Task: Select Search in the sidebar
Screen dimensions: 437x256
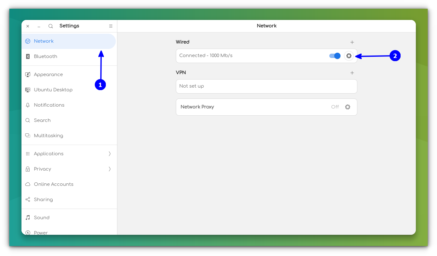Action: [x=69, y=120]
